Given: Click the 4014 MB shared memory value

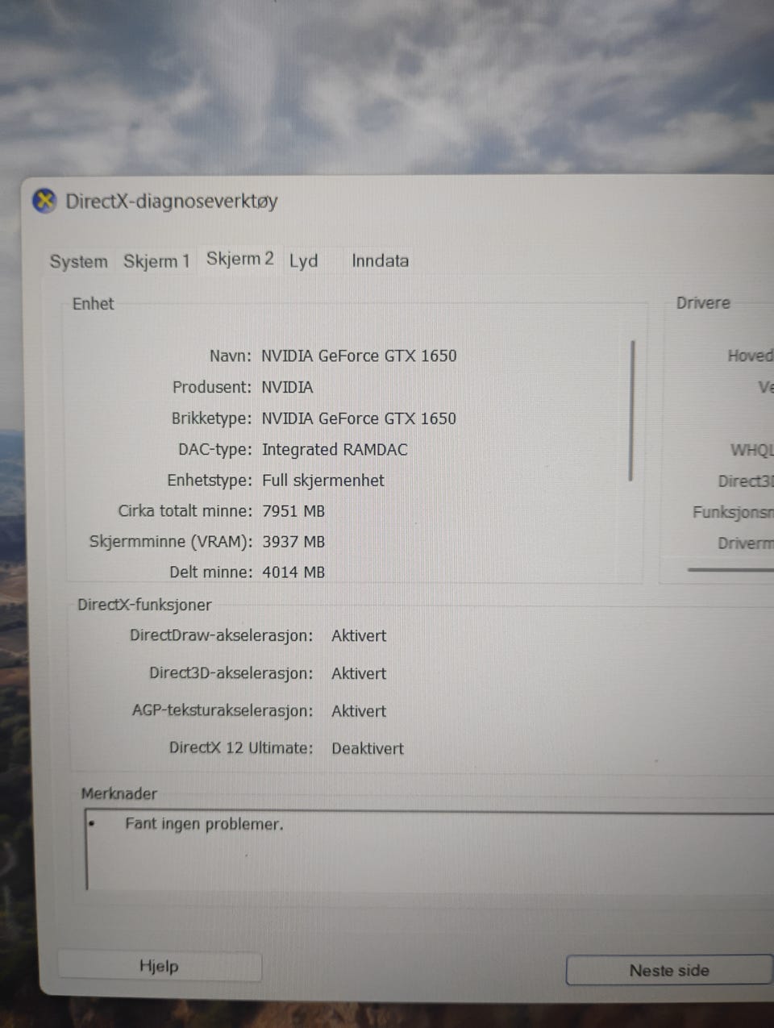Looking at the screenshot, I should [293, 572].
